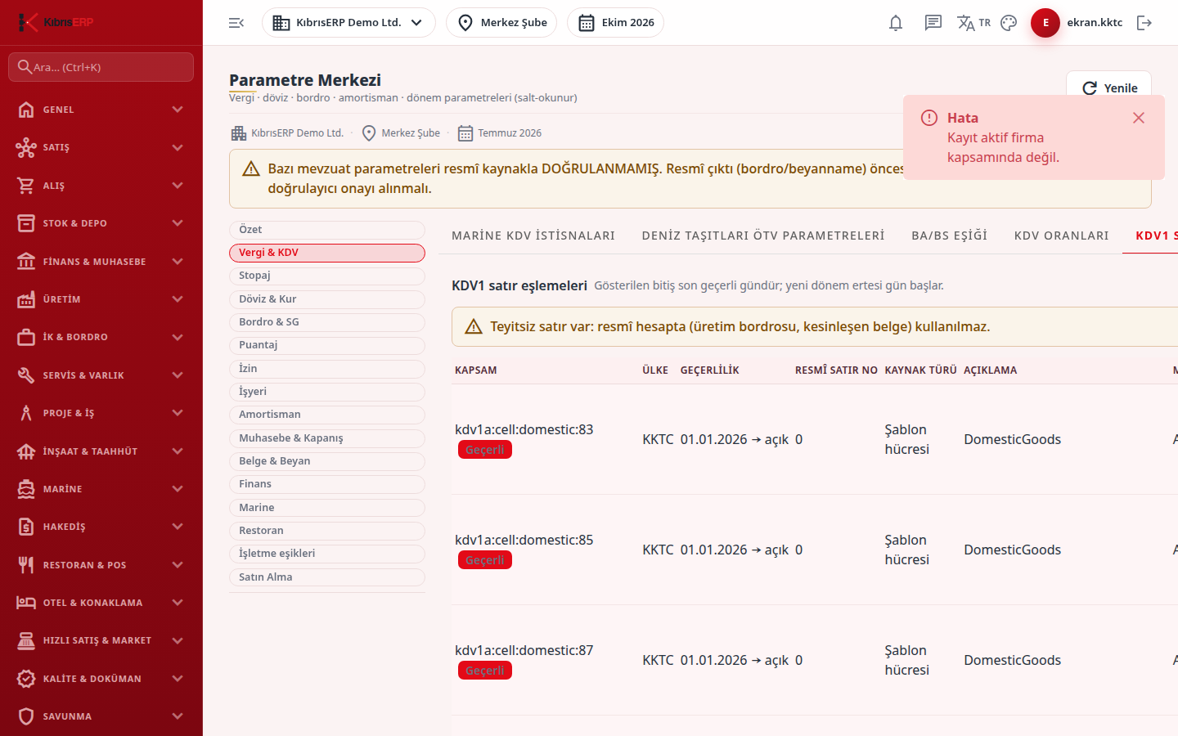
Task: Open user avatar E
Action: [x=1045, y=23]
